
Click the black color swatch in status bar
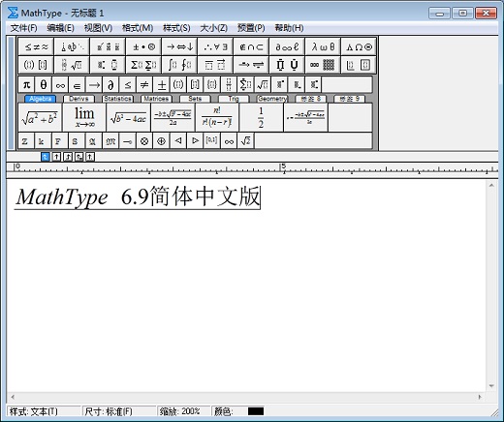[256, 411]
